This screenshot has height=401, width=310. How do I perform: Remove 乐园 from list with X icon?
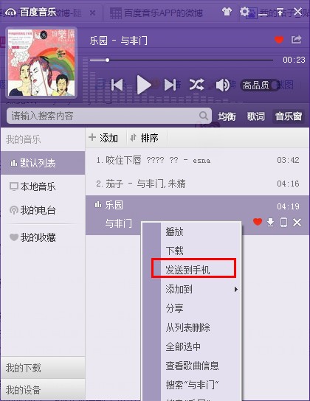pos(297,222)
